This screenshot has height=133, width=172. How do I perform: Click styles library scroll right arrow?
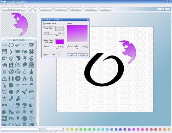(x=63, y=128)
